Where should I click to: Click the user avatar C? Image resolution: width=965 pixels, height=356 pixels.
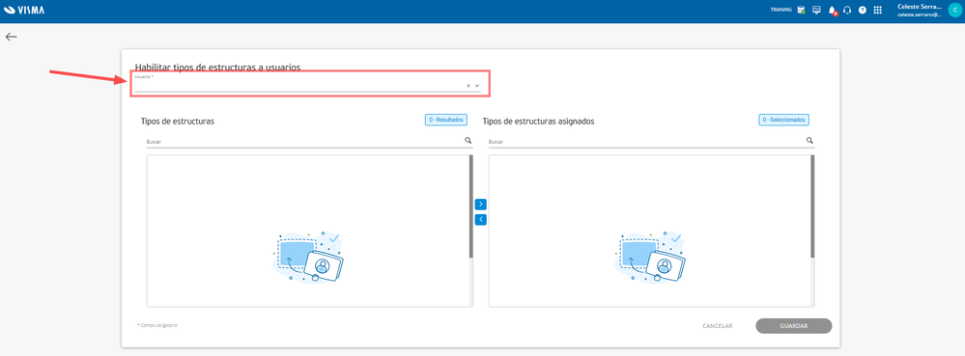[954, 10]
